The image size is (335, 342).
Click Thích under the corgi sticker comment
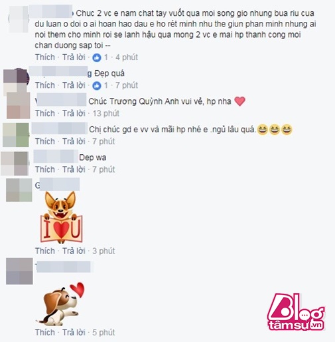[x=45, y=251]
